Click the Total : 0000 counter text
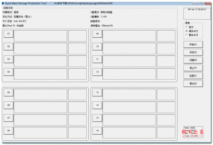Viewport: 213px width, 145px height. click(190, 128)
